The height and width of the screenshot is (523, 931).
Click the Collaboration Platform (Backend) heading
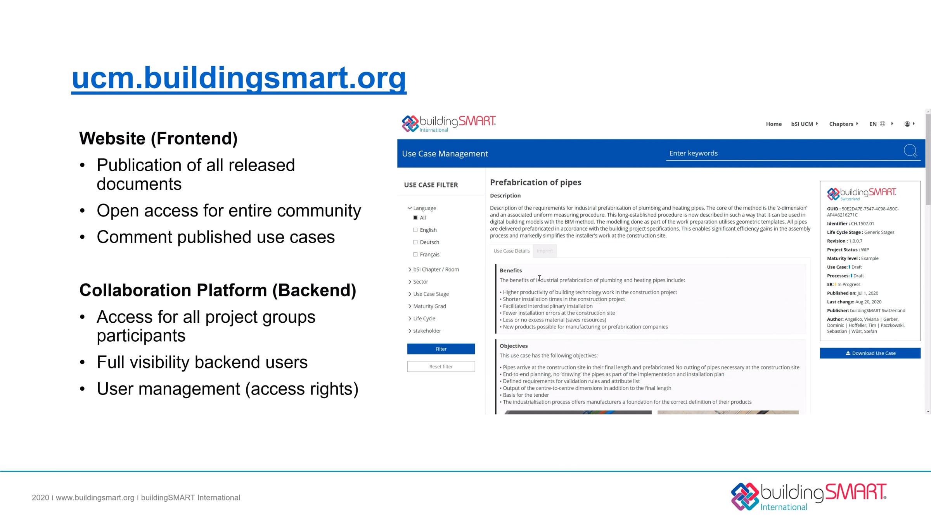click(218, 291)
